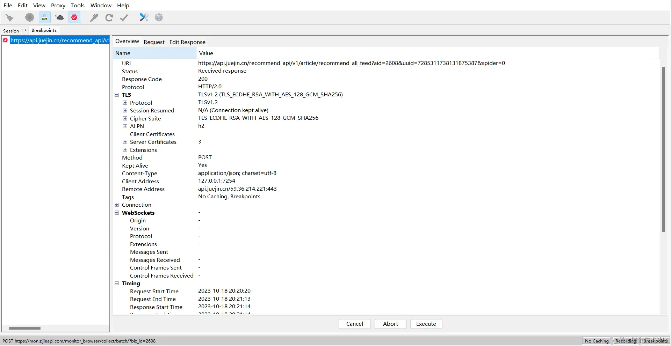
Task: Expand the Cipher Suite node
Action: (125, 118)
